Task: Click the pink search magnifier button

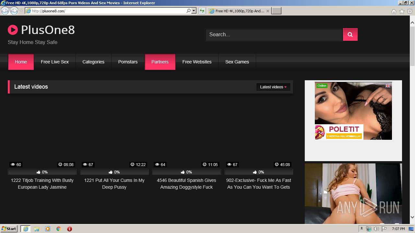Action: tap(350, 35)
